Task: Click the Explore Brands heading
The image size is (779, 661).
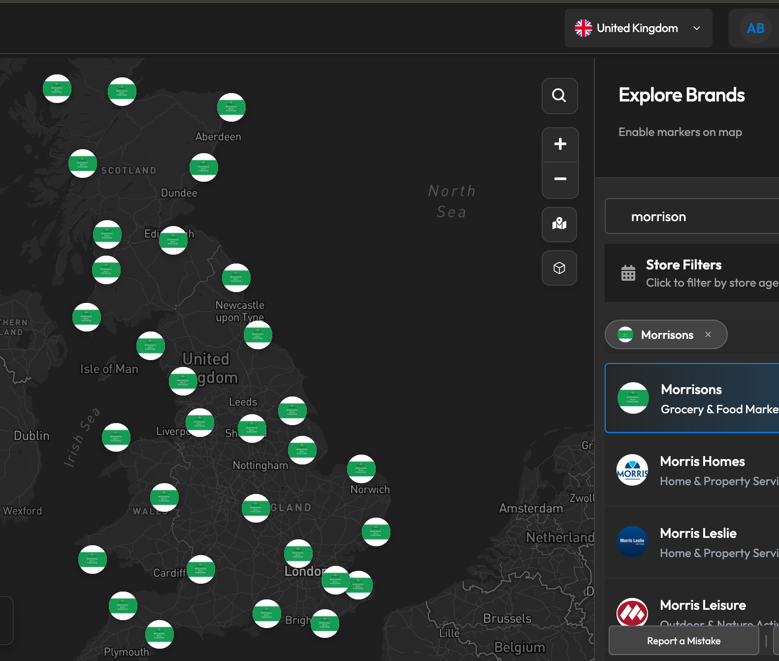Action: [x=682, y=95]
